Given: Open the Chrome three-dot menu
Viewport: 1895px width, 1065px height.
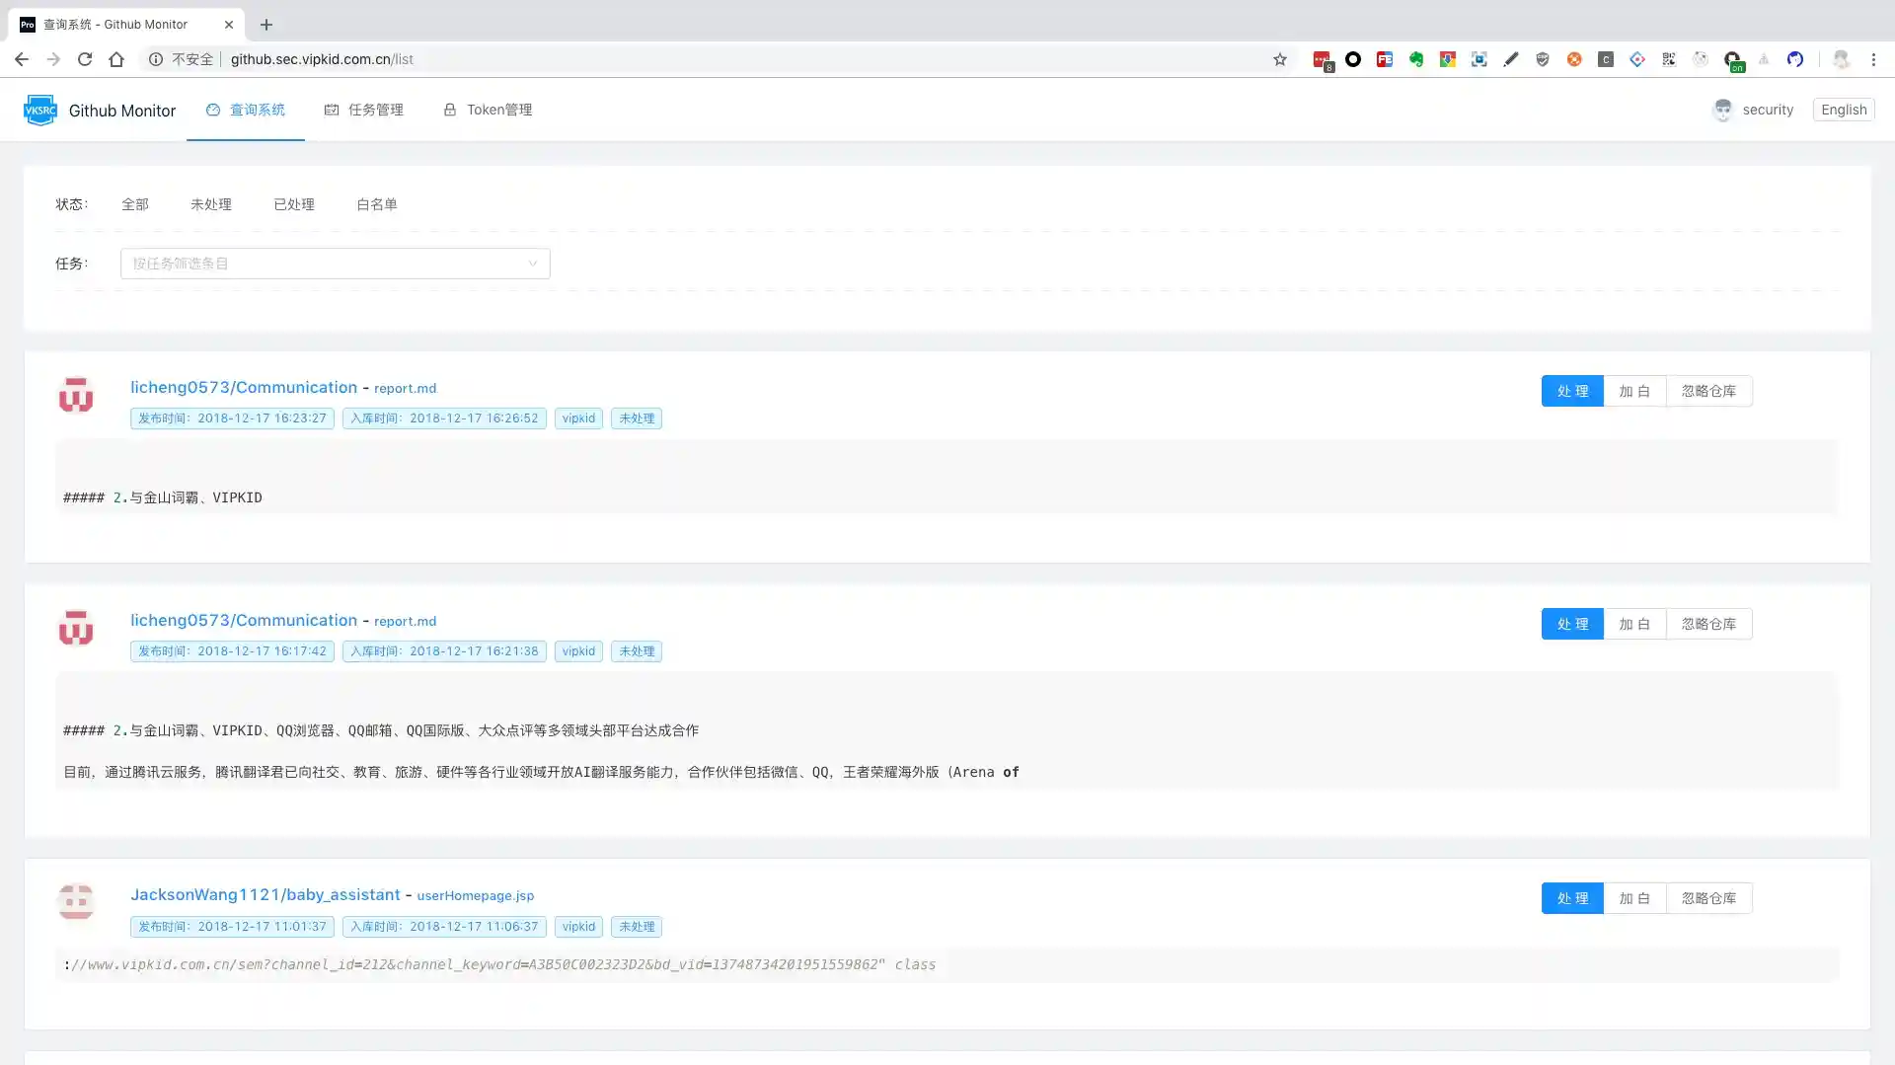Looking at the screenshot, I should click(x=1873, y=59).
